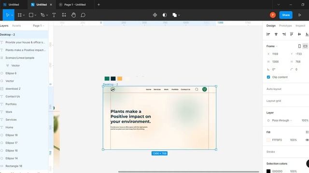Set frame to portrait orientation
309x173 pixels.
click(299, 46)
